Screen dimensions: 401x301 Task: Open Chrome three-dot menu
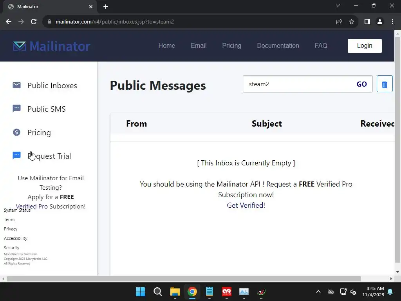[392, 22]
